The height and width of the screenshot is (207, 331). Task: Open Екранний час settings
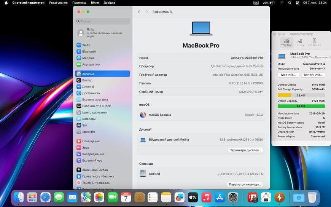tap(103, 161)
